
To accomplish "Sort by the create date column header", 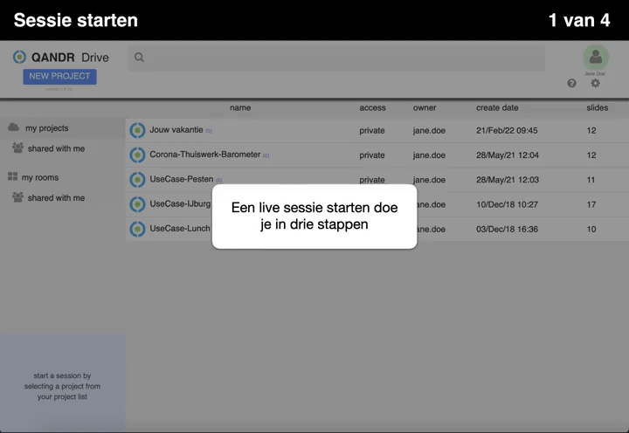I will pyautogui.click(x=497, y=107).
